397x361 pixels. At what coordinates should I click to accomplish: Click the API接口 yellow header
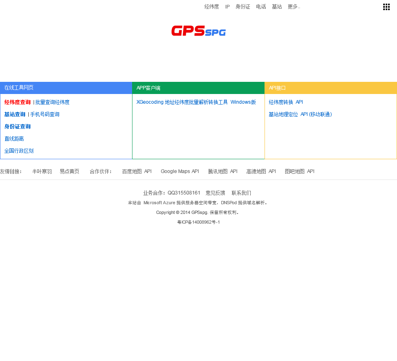click(x=331, y=88)
